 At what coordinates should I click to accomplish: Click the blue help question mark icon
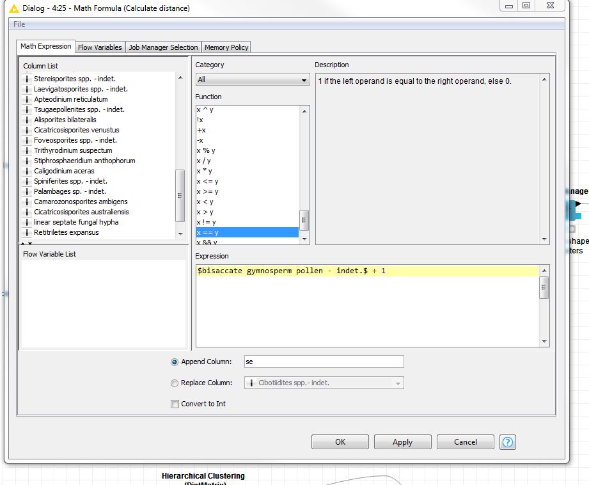click(508, 442)
